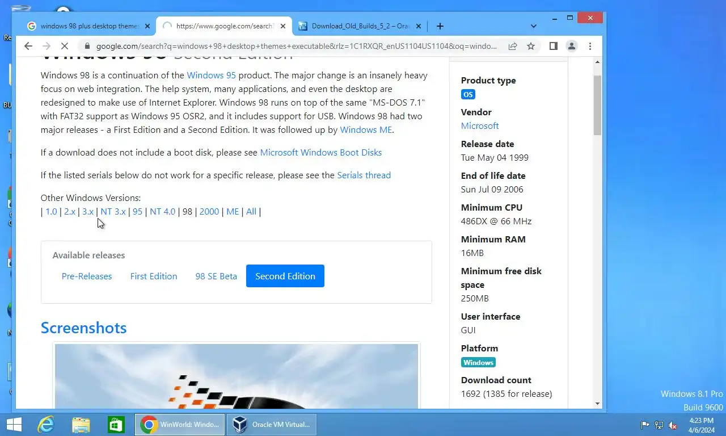The image size is (726, 436).
Task: Open a new tab
Action: pyautogui.click(x=440, y=26)
